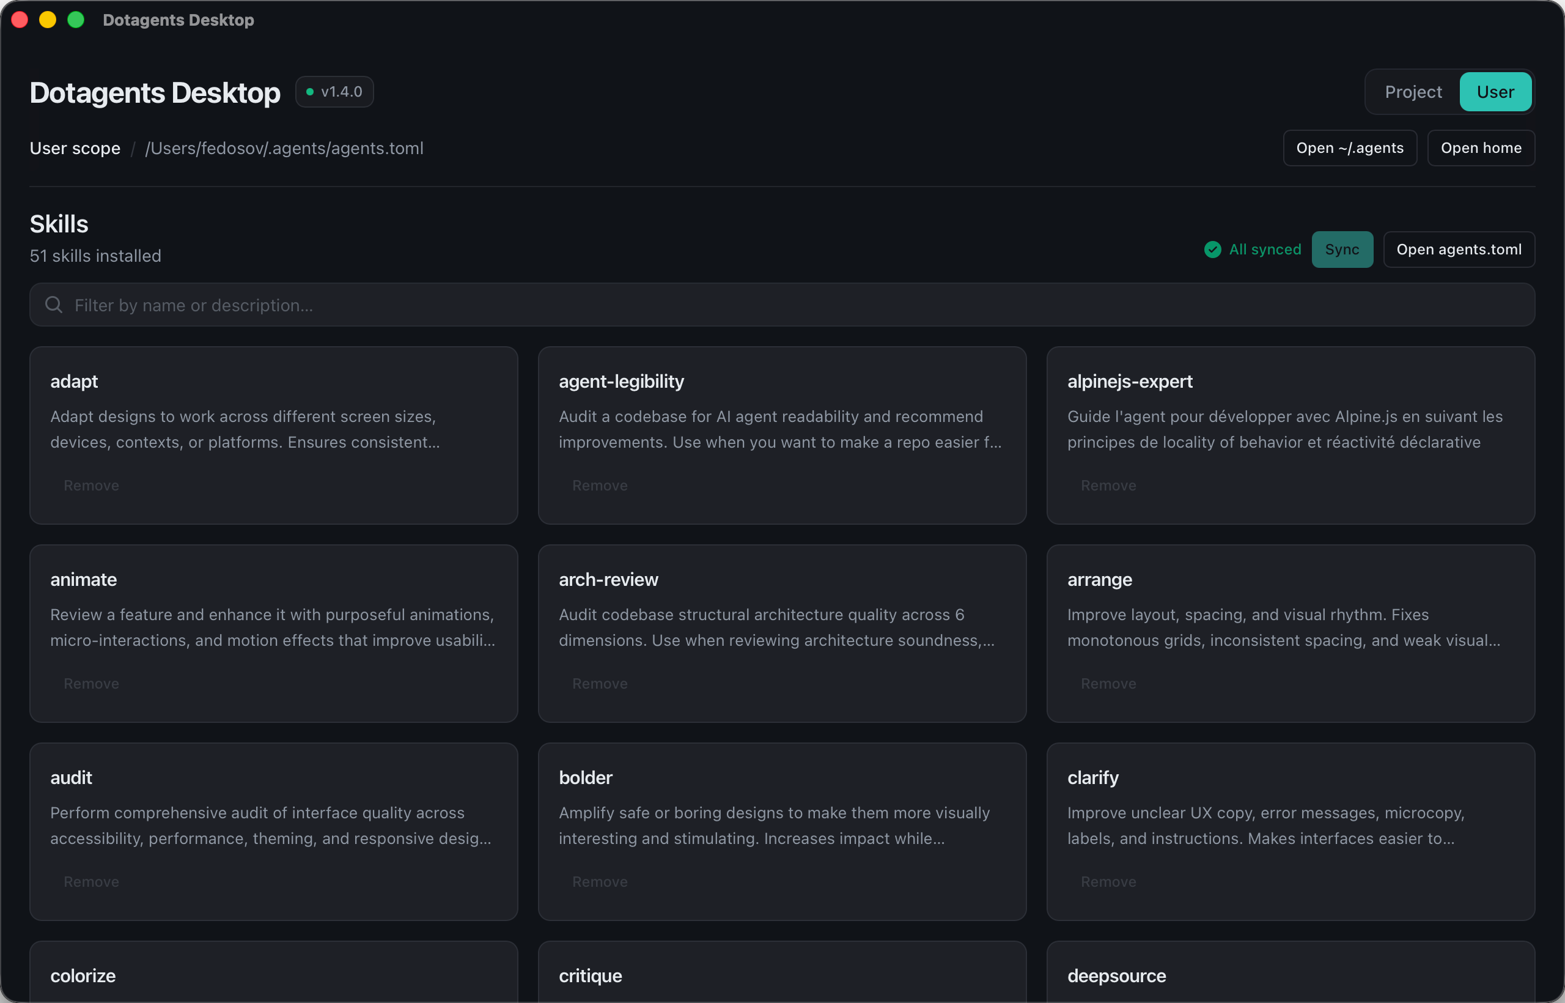Screen dimensions: 1565x1003
Task: Click the search magnifier icon
Action: tap(54, 305)
